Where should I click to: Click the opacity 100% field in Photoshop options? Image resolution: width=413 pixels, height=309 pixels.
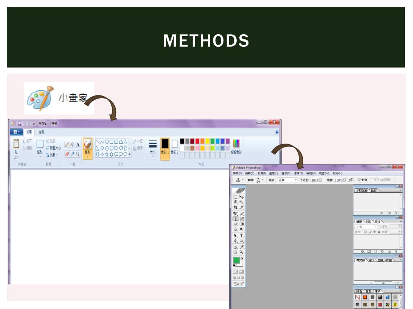coord(316,180)
